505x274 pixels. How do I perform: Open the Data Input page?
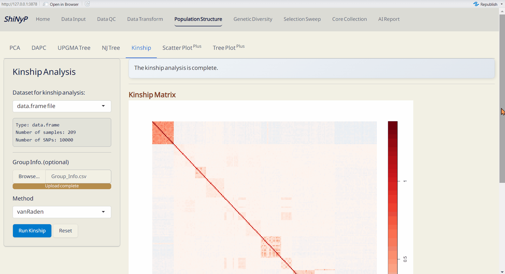pyautogui.click(x=74, y=19)
